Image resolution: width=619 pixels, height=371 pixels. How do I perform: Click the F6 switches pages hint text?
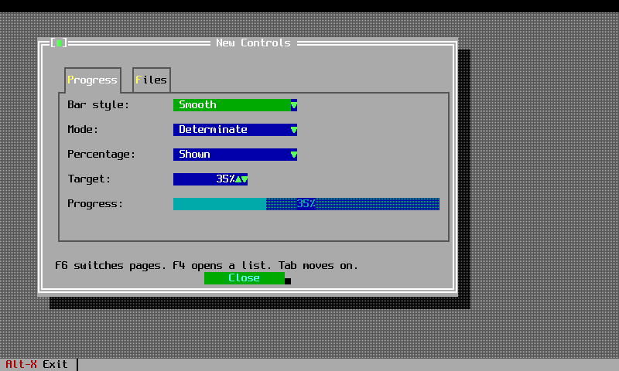pyautogui.click(x=207, y=265)
